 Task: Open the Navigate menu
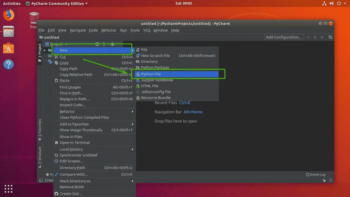coord(78,30)
